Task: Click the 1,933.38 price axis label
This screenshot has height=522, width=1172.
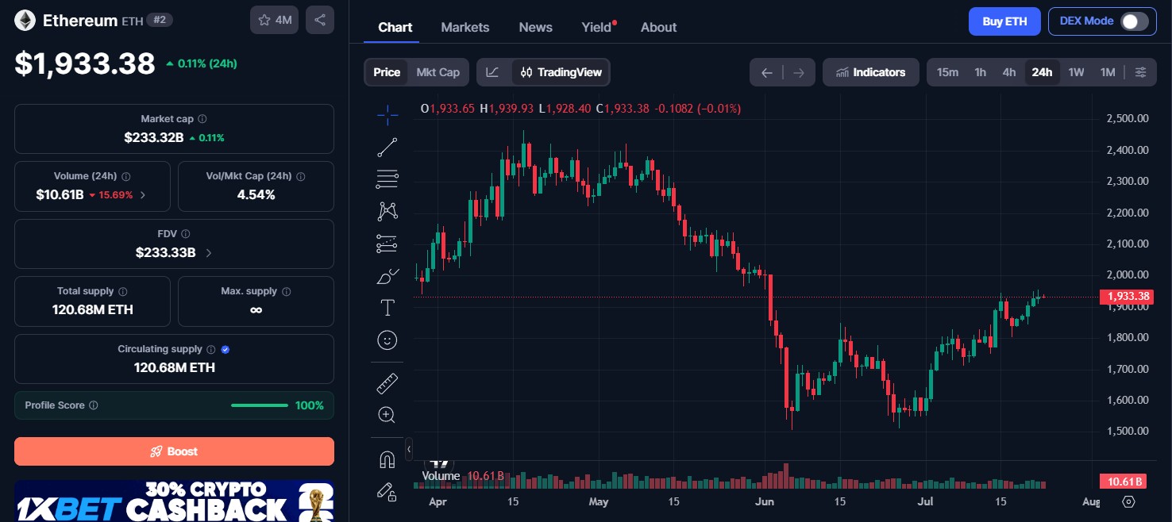Action: [1126, 297]
